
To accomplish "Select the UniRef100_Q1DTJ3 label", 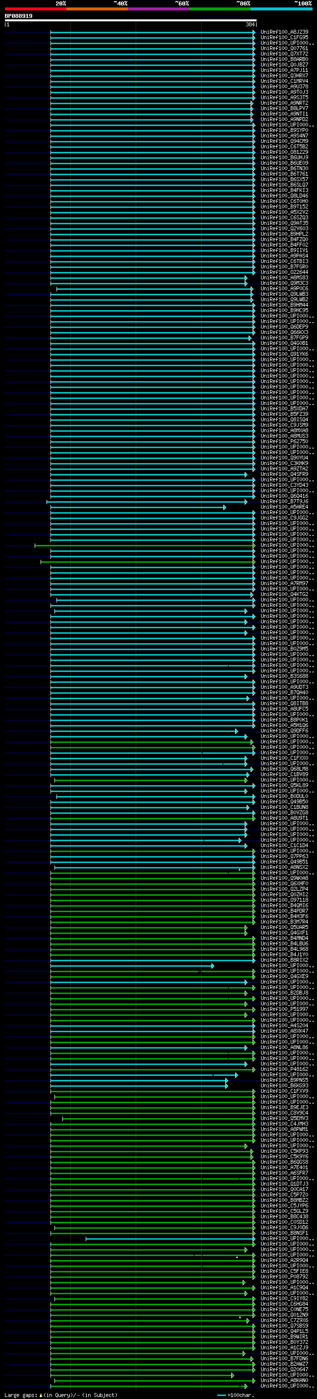I will (284, 1184).
